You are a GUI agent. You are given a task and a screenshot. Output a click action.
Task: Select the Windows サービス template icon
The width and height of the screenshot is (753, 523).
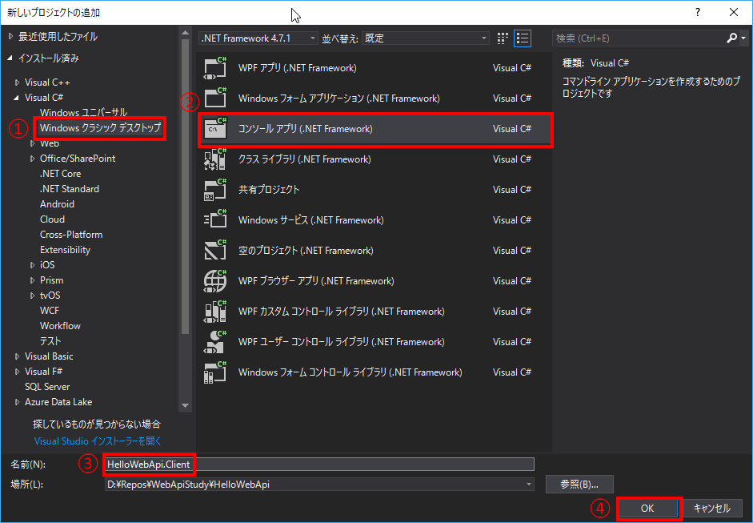coord(214,220)
